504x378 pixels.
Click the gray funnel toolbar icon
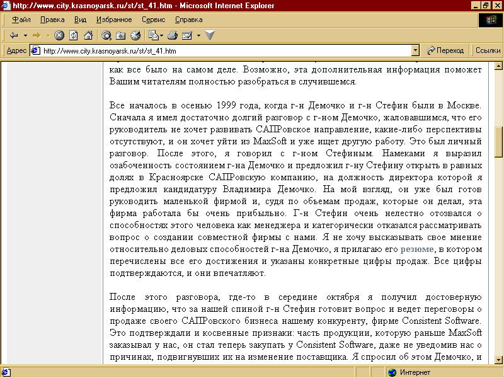tap(210, 35)
